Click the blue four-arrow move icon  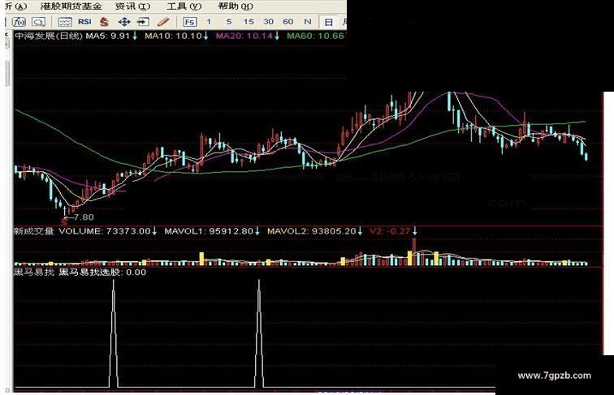tap(124, 22)
